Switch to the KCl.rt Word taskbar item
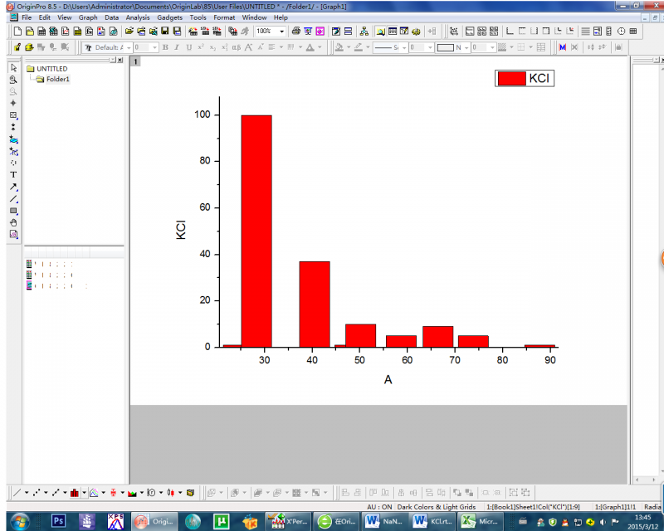Screen dimensions: 664x531 433,521
